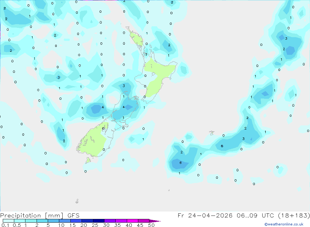Click Stewart Island below the South Island
Viewport: 310px width, 227px height.
(x=88, y=160)
